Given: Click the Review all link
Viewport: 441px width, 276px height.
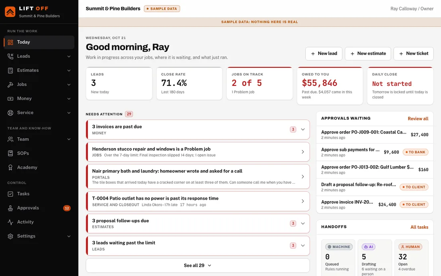Looking at the screenshot, I should point(418,119).
